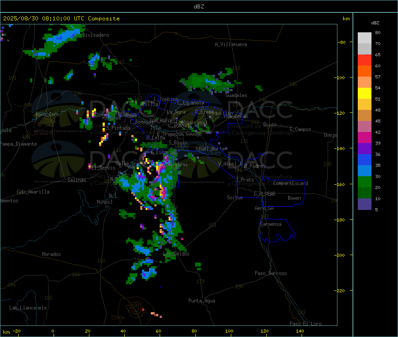
Task: Click the dBZ title at the top
Action: coord(199,7)
